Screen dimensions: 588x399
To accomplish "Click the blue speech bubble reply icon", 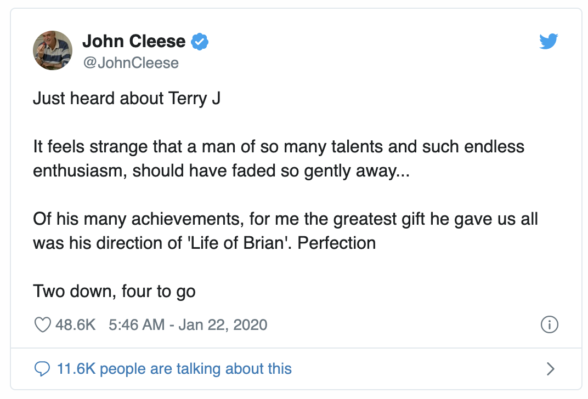I will 42,368.
